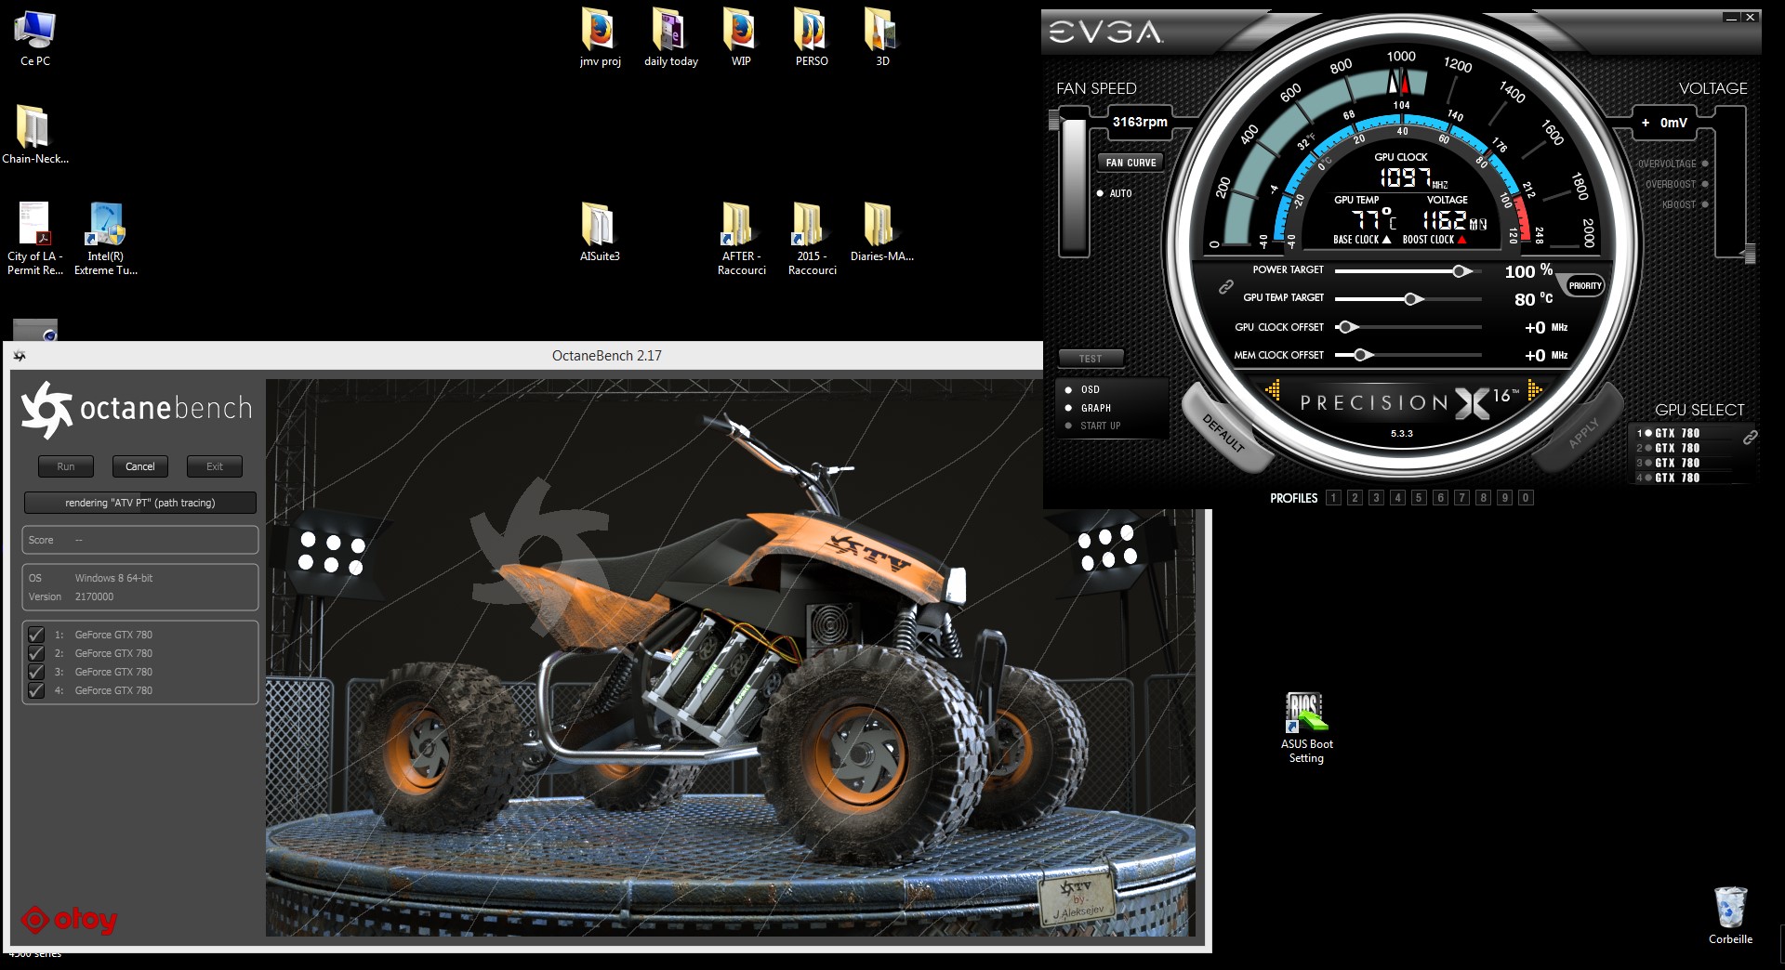Select profile slot 9
Viewport: 1785px width, 970px height.
click(1504, 498)
